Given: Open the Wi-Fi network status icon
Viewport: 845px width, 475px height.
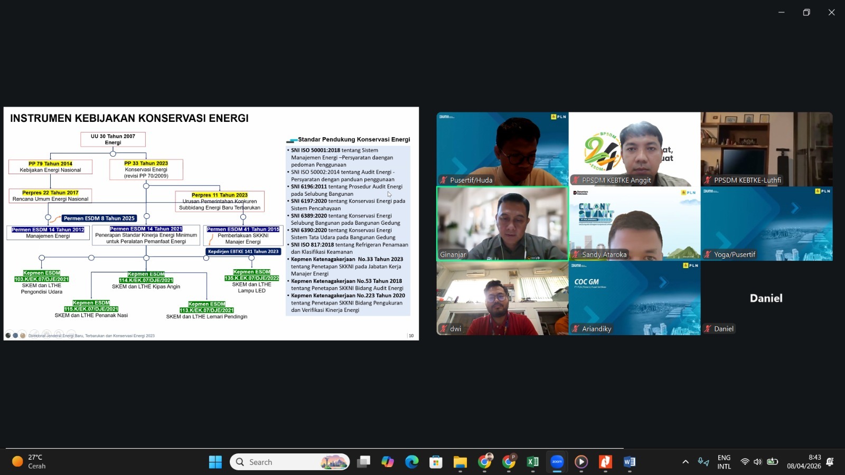Looking at the screenshot, I should point(745,462).
